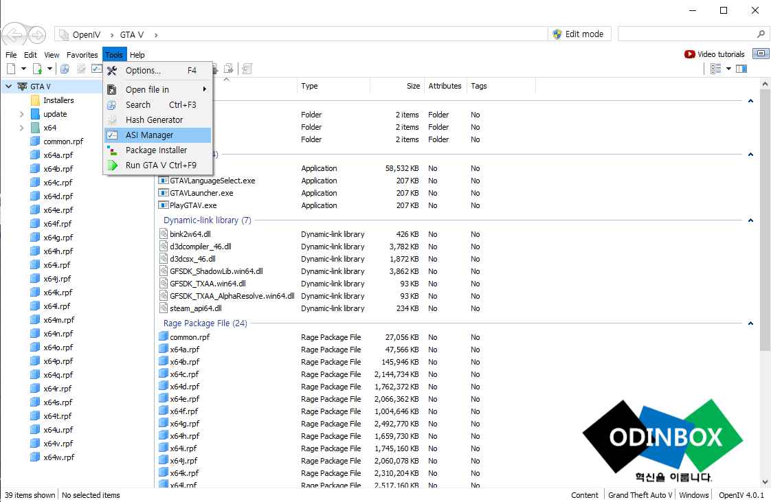Click PlayGTAV.exe file icon
This screenshot has width=771, height=502.
[164, 205]
